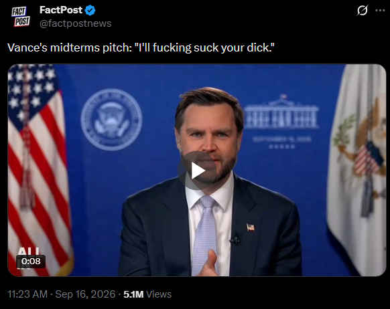Click the flag lapel pin in the video

[251, 227]
